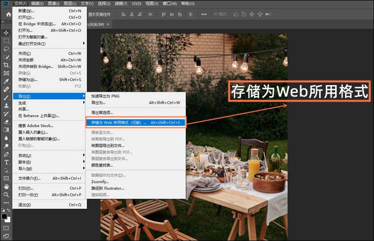Select the Rectangular Marquee tool
The width and height of the screenshot is (374, 241).
coord(6,41)
